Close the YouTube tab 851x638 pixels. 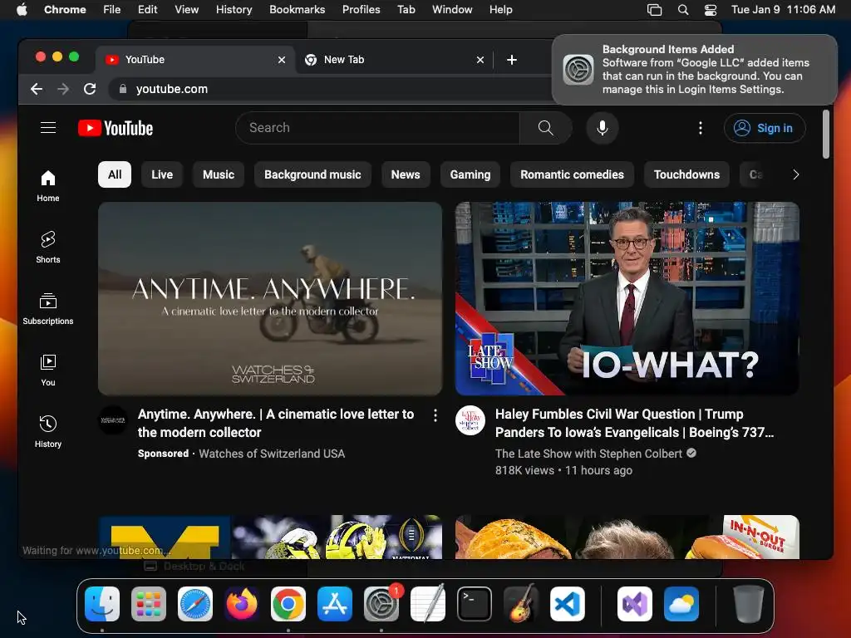click(x=281, y=60)
